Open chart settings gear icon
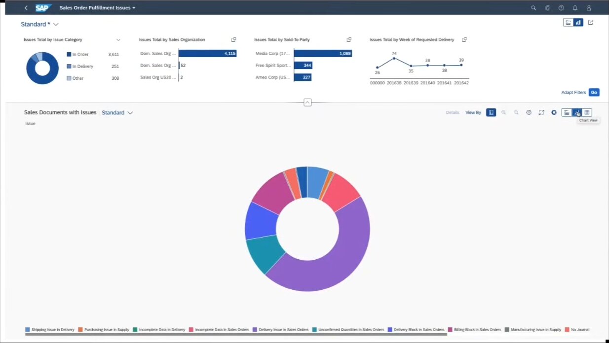609x343 pixels. (529, 112)
